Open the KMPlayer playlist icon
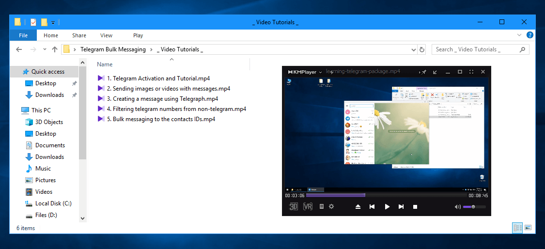 (322, 206)
